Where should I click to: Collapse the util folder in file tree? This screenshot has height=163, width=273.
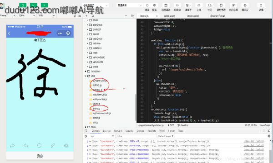coord(86,76)
